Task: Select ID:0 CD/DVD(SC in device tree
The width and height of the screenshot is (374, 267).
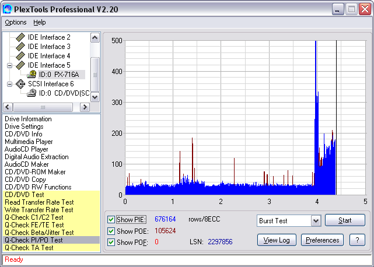Action: tap(64, 93)
